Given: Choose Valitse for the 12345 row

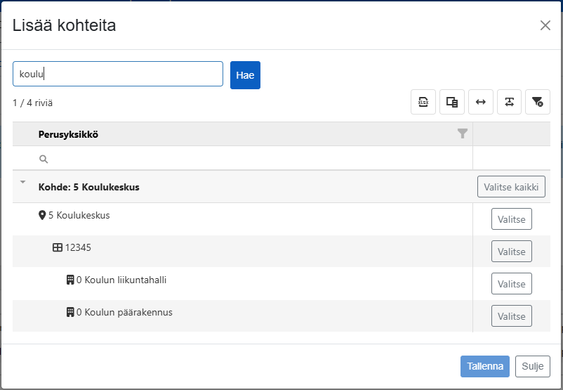Looking at the screenshot, I should click(x=511, y=252).
